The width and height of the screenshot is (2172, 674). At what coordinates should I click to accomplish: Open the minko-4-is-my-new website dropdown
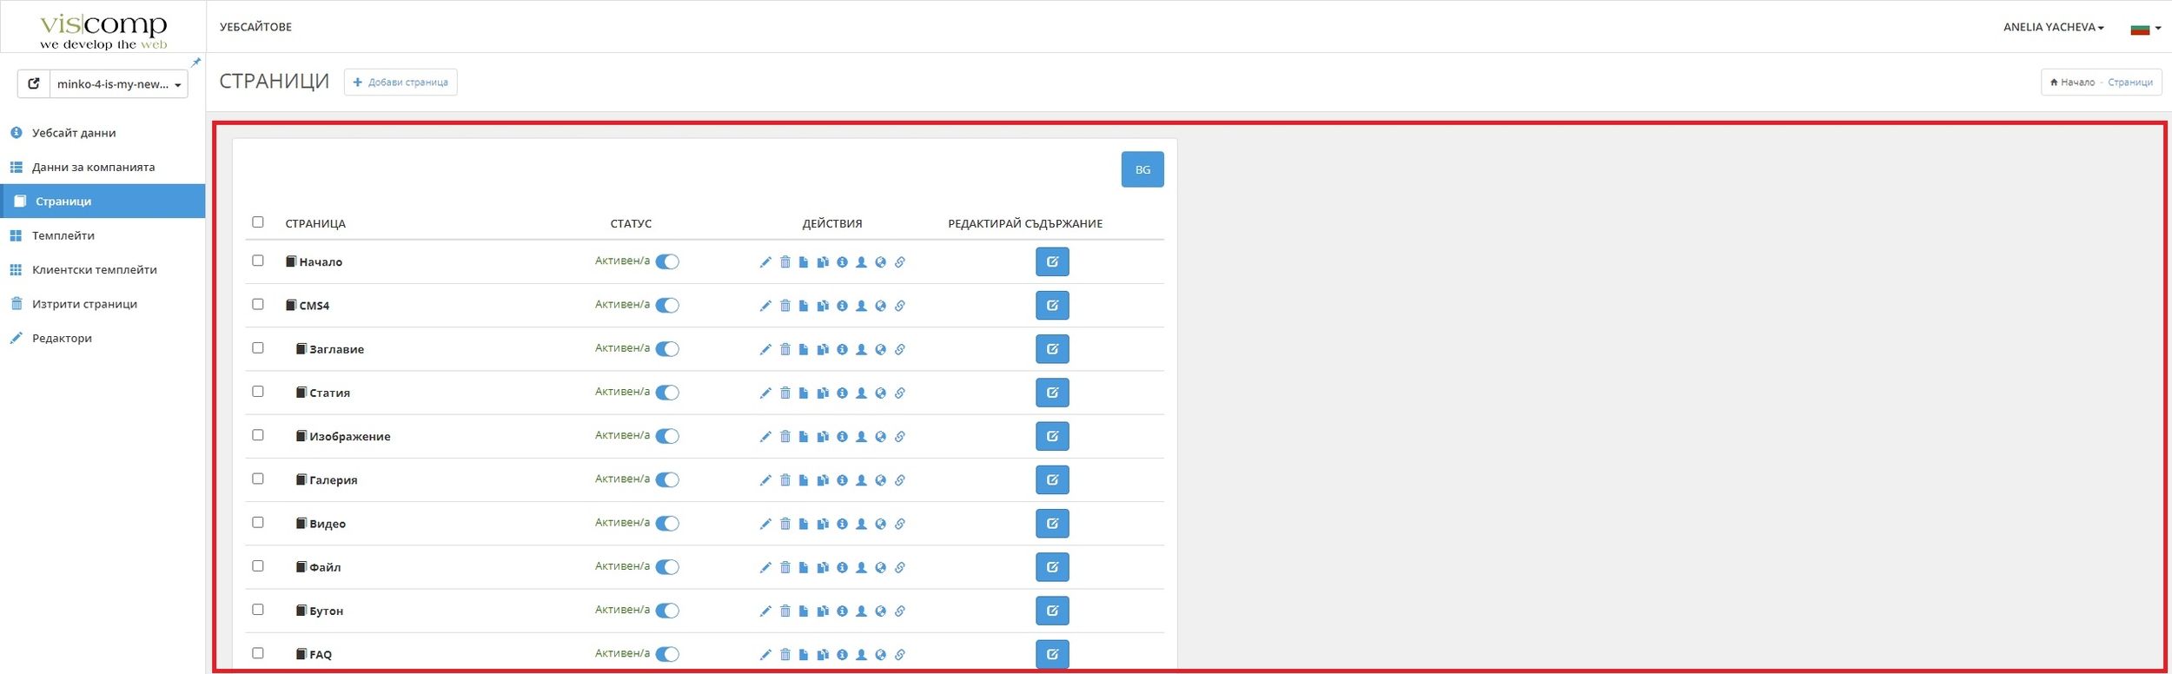pos(118,84)
